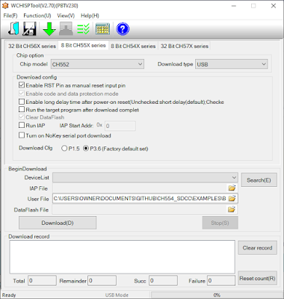Click the Download record text area
284x299 pixels.
pyautogui.click(x=122, y=257)
